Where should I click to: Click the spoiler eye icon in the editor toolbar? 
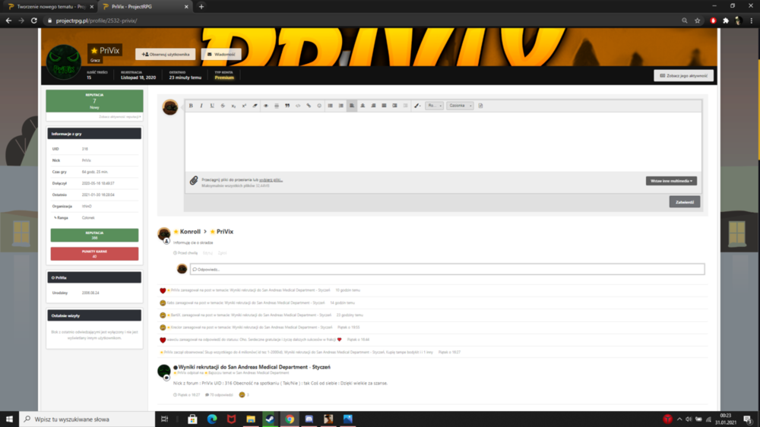[x=265, y=106]
